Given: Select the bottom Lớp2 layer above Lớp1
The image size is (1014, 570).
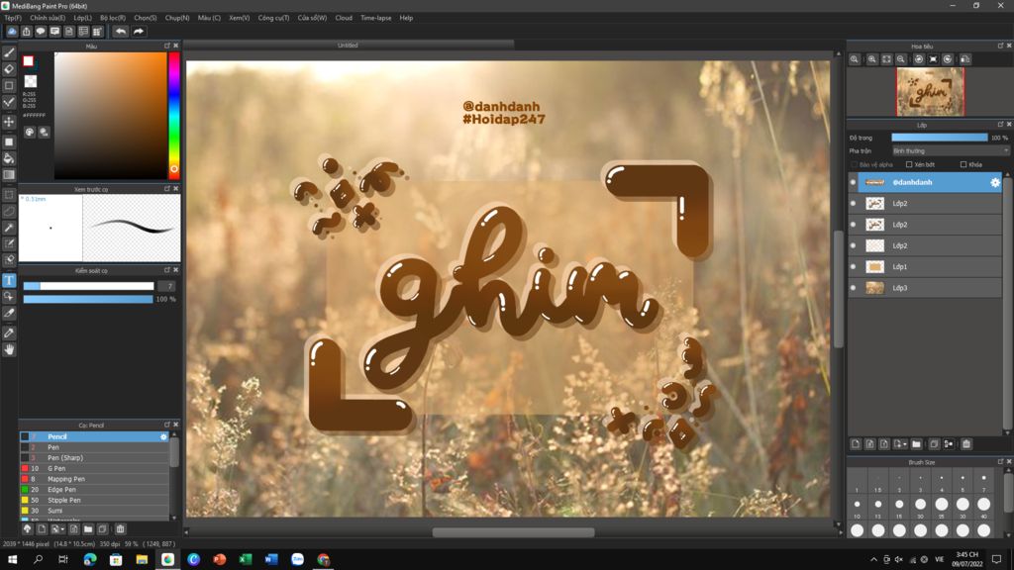Looking at the screenshot, I should tap(926, 245).
